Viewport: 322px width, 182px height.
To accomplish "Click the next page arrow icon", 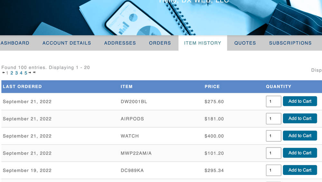I will click(30, 73).
